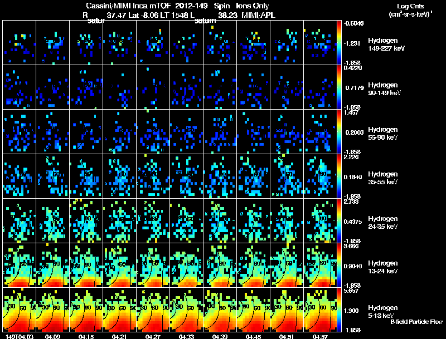Open the 13-24 keV image panel at 04:27
Screen dimensions: 446x339
point(153,265)
